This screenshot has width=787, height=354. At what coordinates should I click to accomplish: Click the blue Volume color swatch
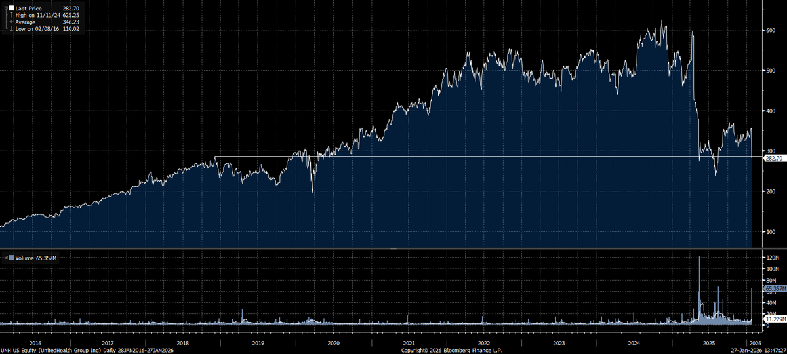pos(11,258)
